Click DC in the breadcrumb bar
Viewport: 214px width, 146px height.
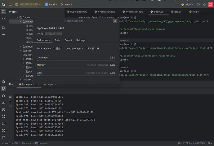pyautogui.click(x=16, y=143)
